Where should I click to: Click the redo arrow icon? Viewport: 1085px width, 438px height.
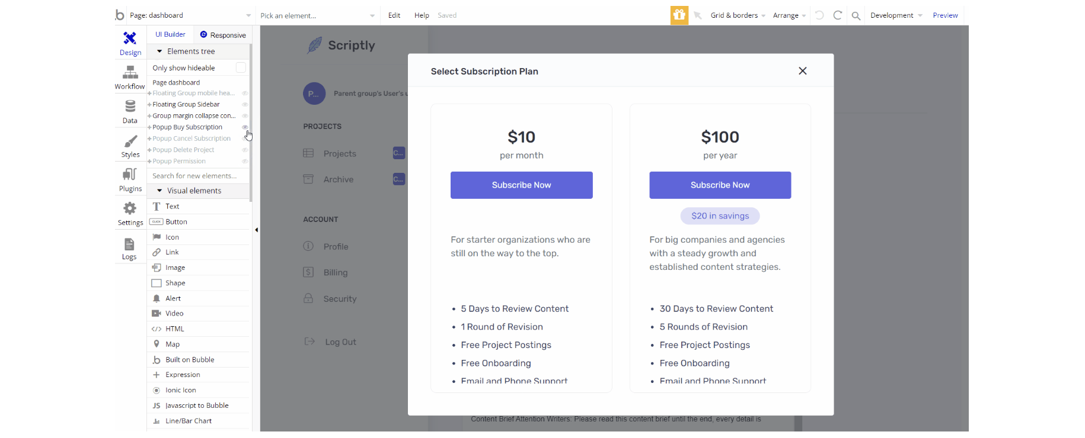click(838, 15)
